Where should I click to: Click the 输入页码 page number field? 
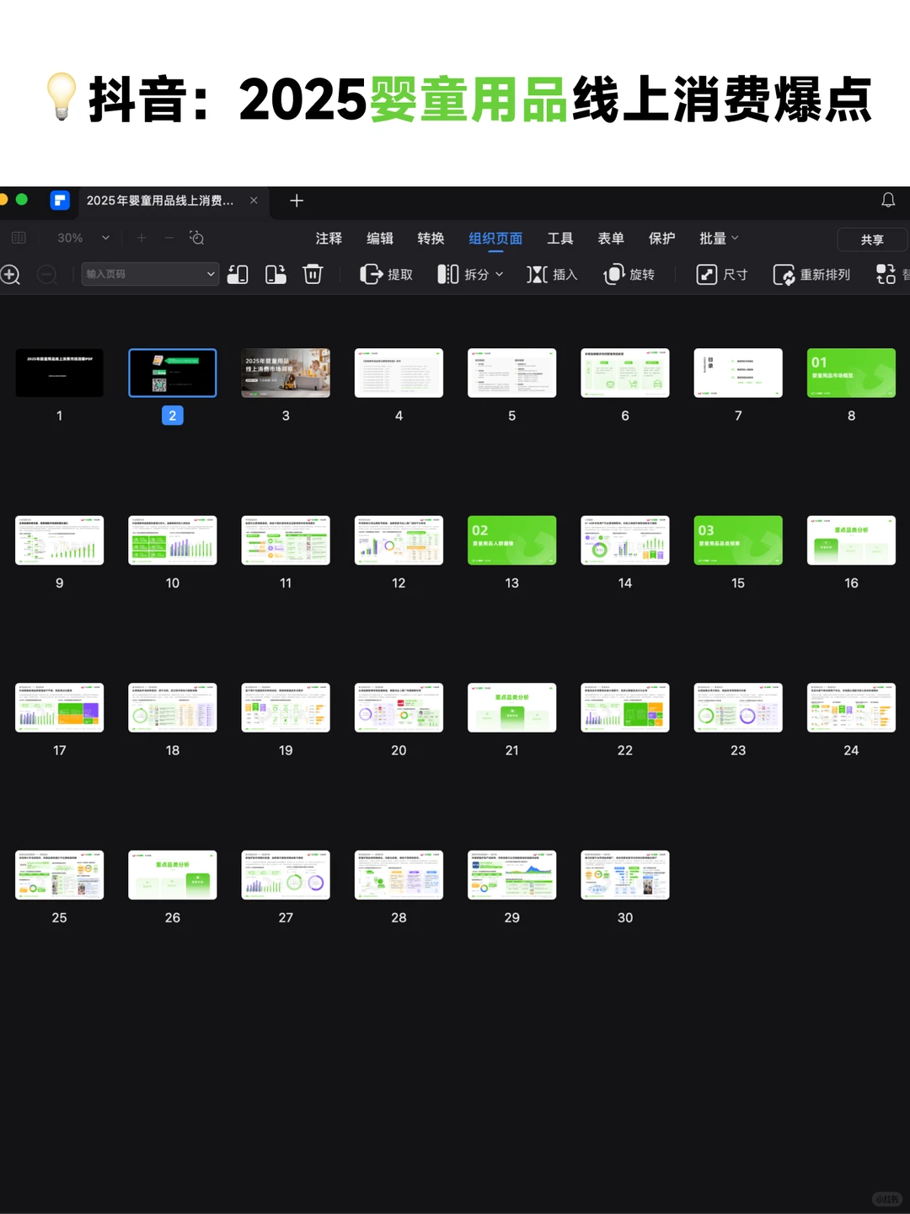click(150, 274)
